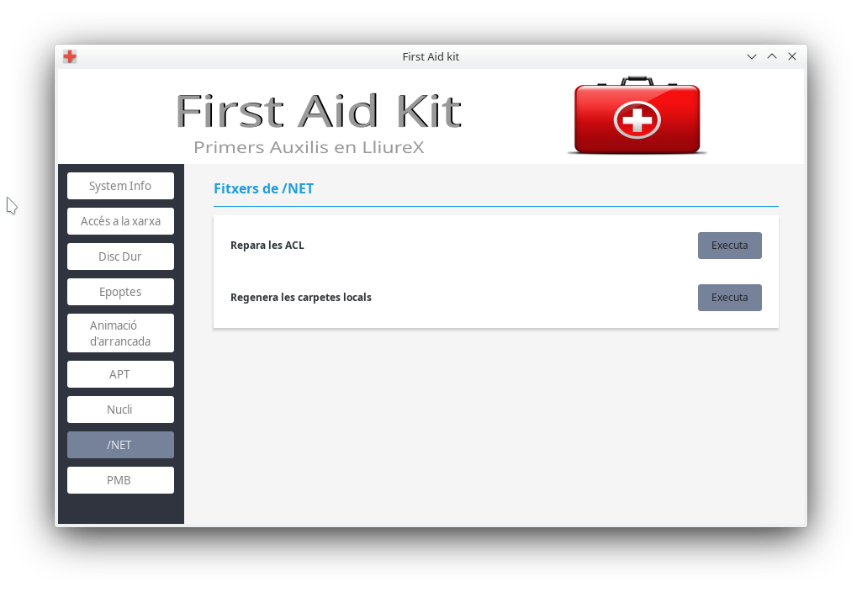Click the Fitxers de /NET heading
The height and width of the screenshot is (592, 862).
[x=263, y=188]
